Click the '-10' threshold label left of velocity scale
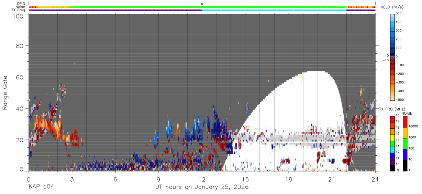Viewport: 422px width, 194px height. pos(385,60)
